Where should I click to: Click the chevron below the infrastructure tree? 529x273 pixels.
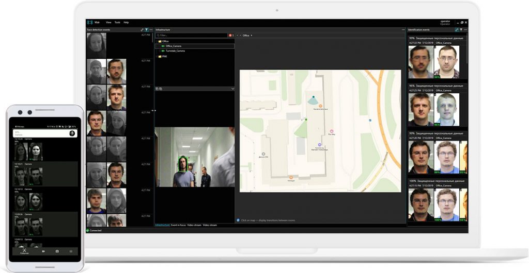[232, 89]
